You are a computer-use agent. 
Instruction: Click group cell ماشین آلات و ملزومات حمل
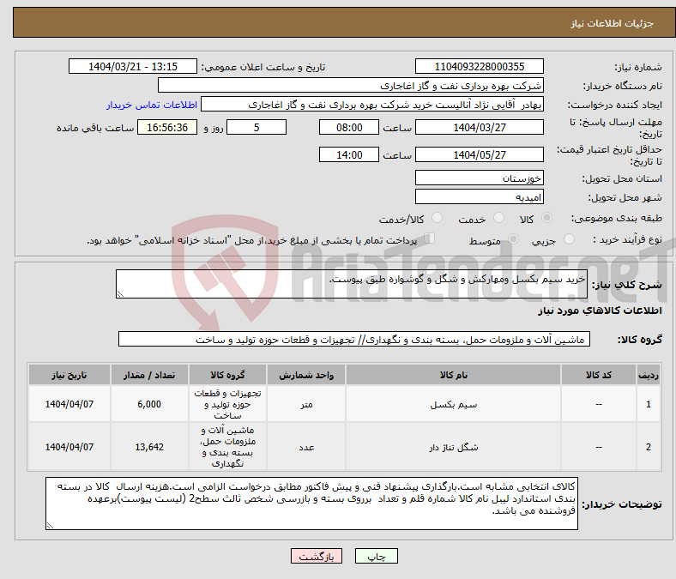tap(227, 447)
